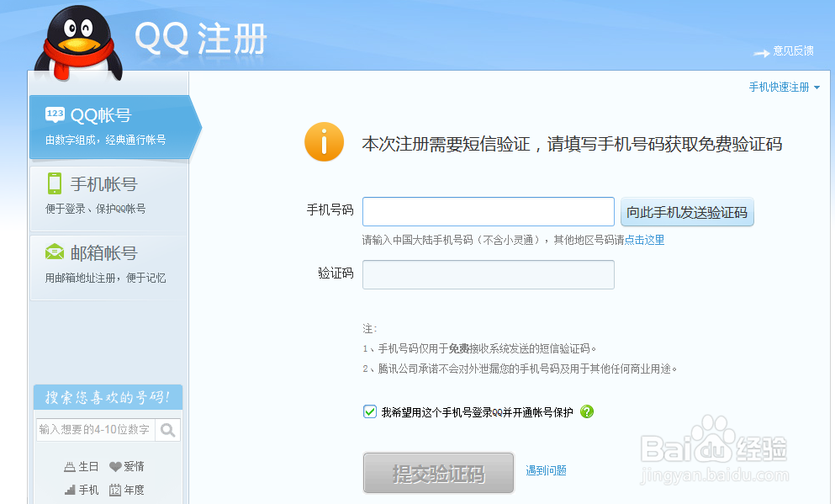Screen dimensions: 835x504
Task: Click the magnifier search icon
Action: tap(167, 430)
